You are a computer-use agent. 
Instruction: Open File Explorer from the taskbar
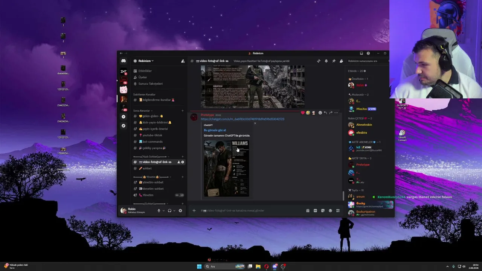pyautogui.click(x=258, y=266)
